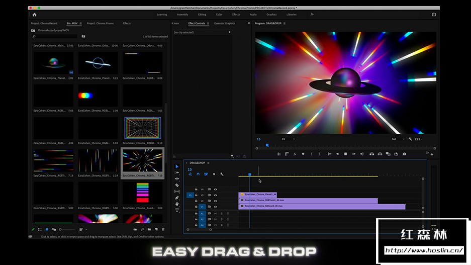
Task: Mute audio track A1
Action: click(215, 213)
